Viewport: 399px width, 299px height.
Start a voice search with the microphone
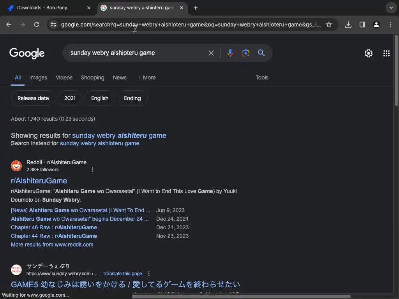click(230, 53)
